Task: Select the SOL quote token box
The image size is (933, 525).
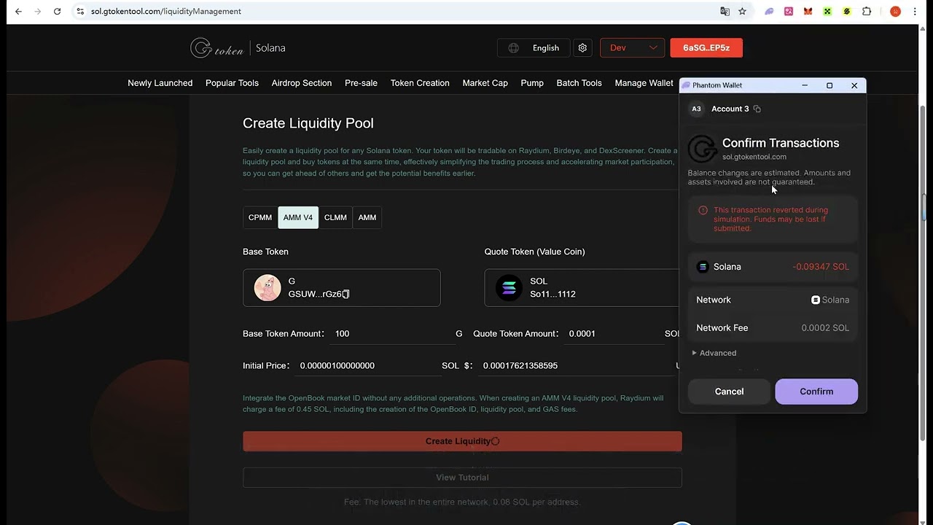Action: tap(582, 287)
